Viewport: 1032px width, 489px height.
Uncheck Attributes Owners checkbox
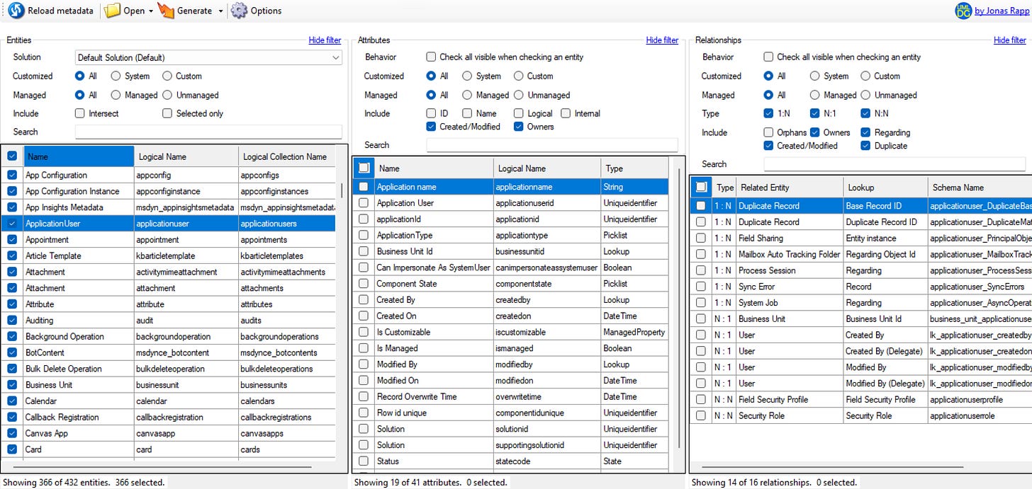[x=519, y=127]
